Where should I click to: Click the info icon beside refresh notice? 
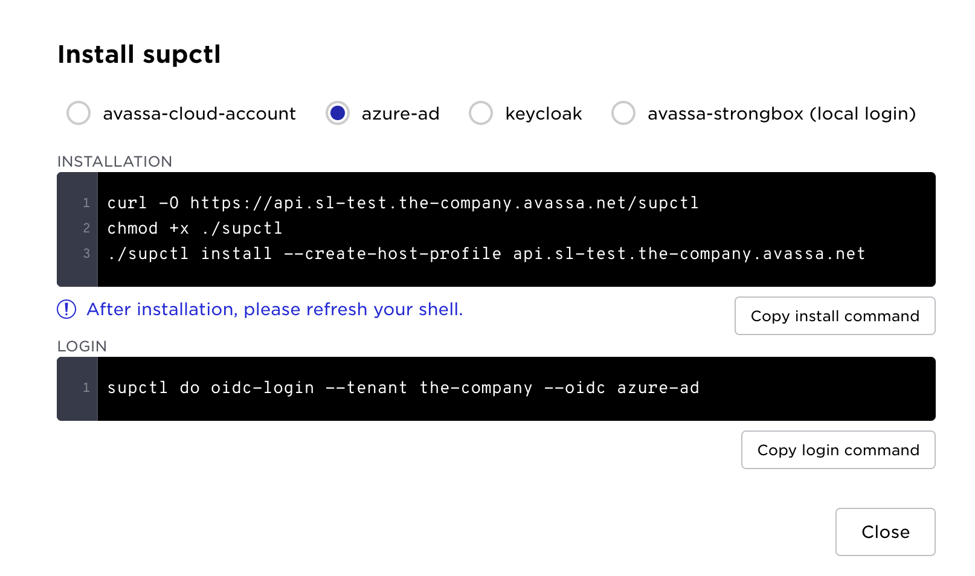[x=66, y=309]
